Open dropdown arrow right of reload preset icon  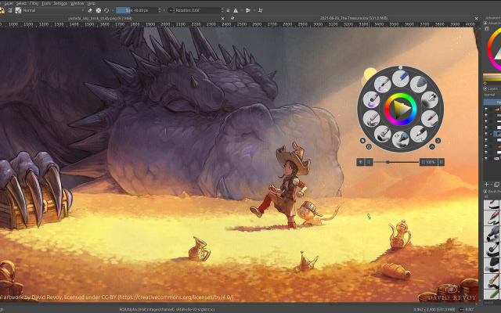(113, 10)
